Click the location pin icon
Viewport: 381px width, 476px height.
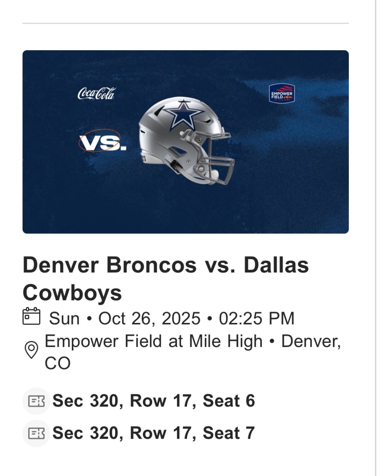pyautogui.click(x=31, y=350)
